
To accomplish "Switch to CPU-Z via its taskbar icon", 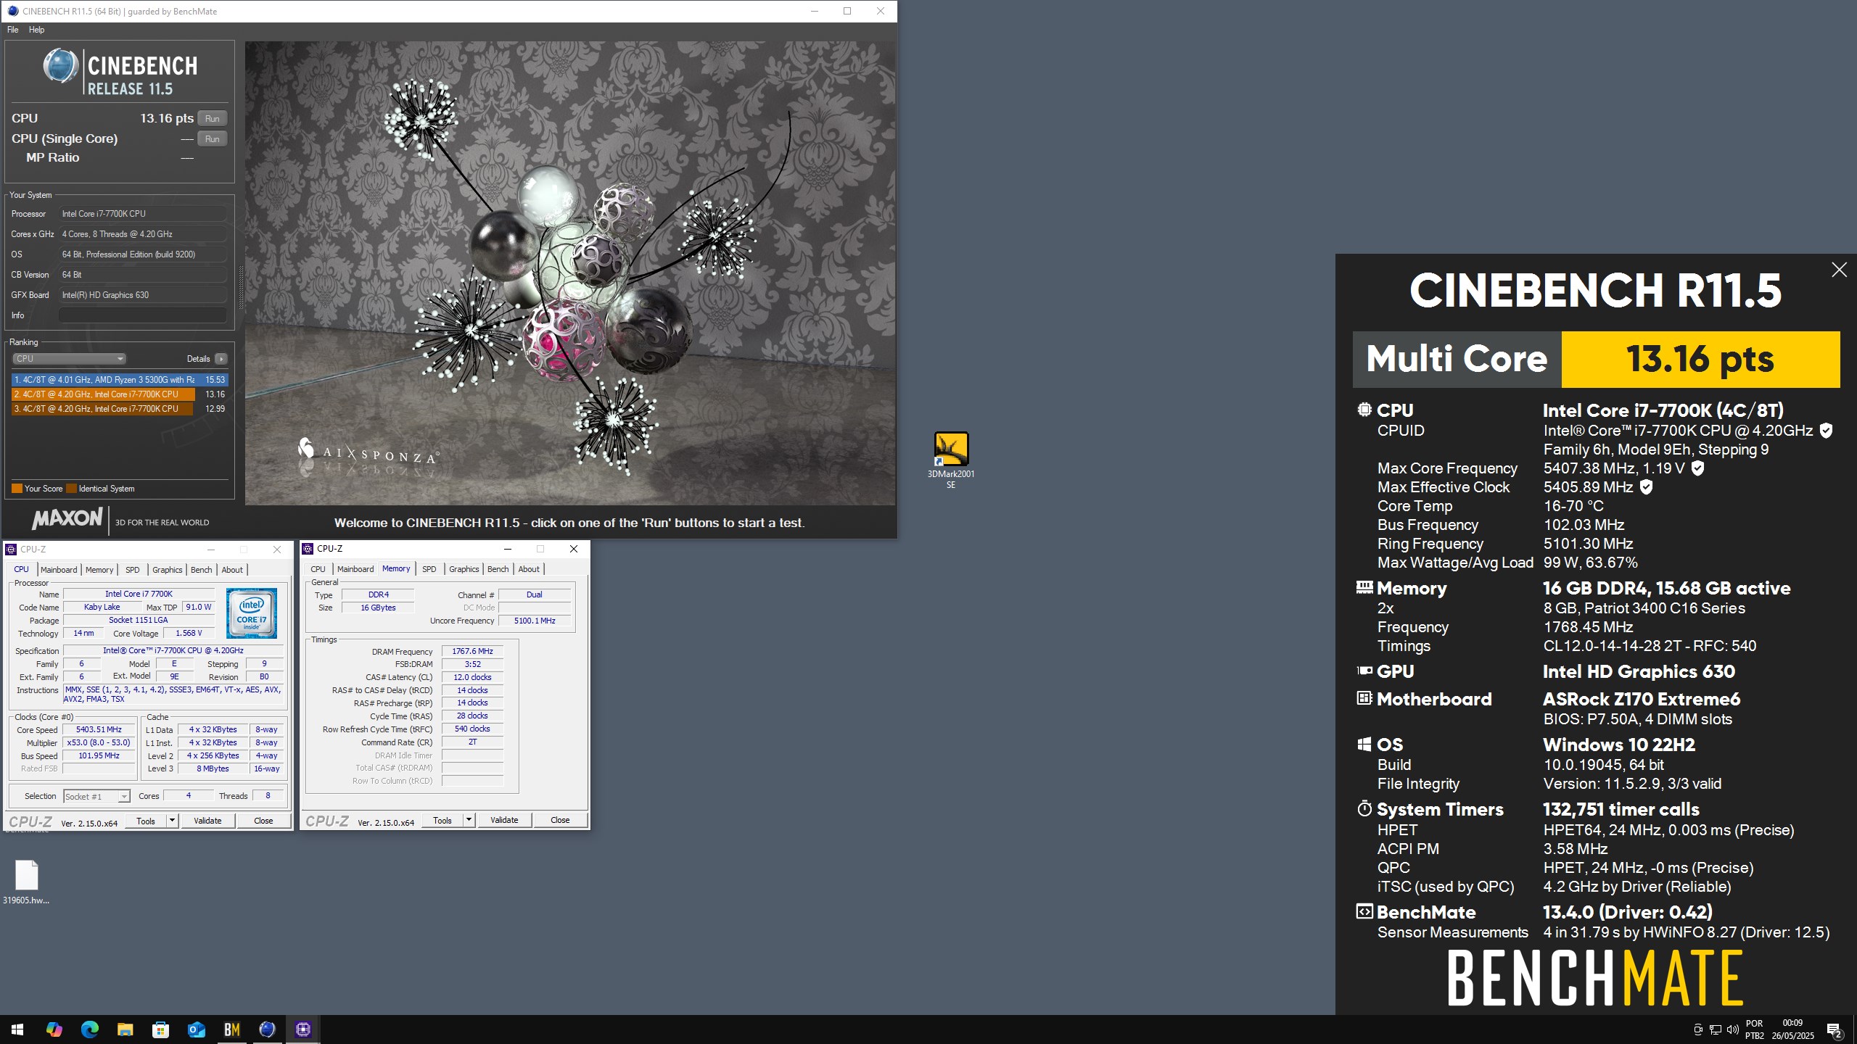I will click(302, 1029).
